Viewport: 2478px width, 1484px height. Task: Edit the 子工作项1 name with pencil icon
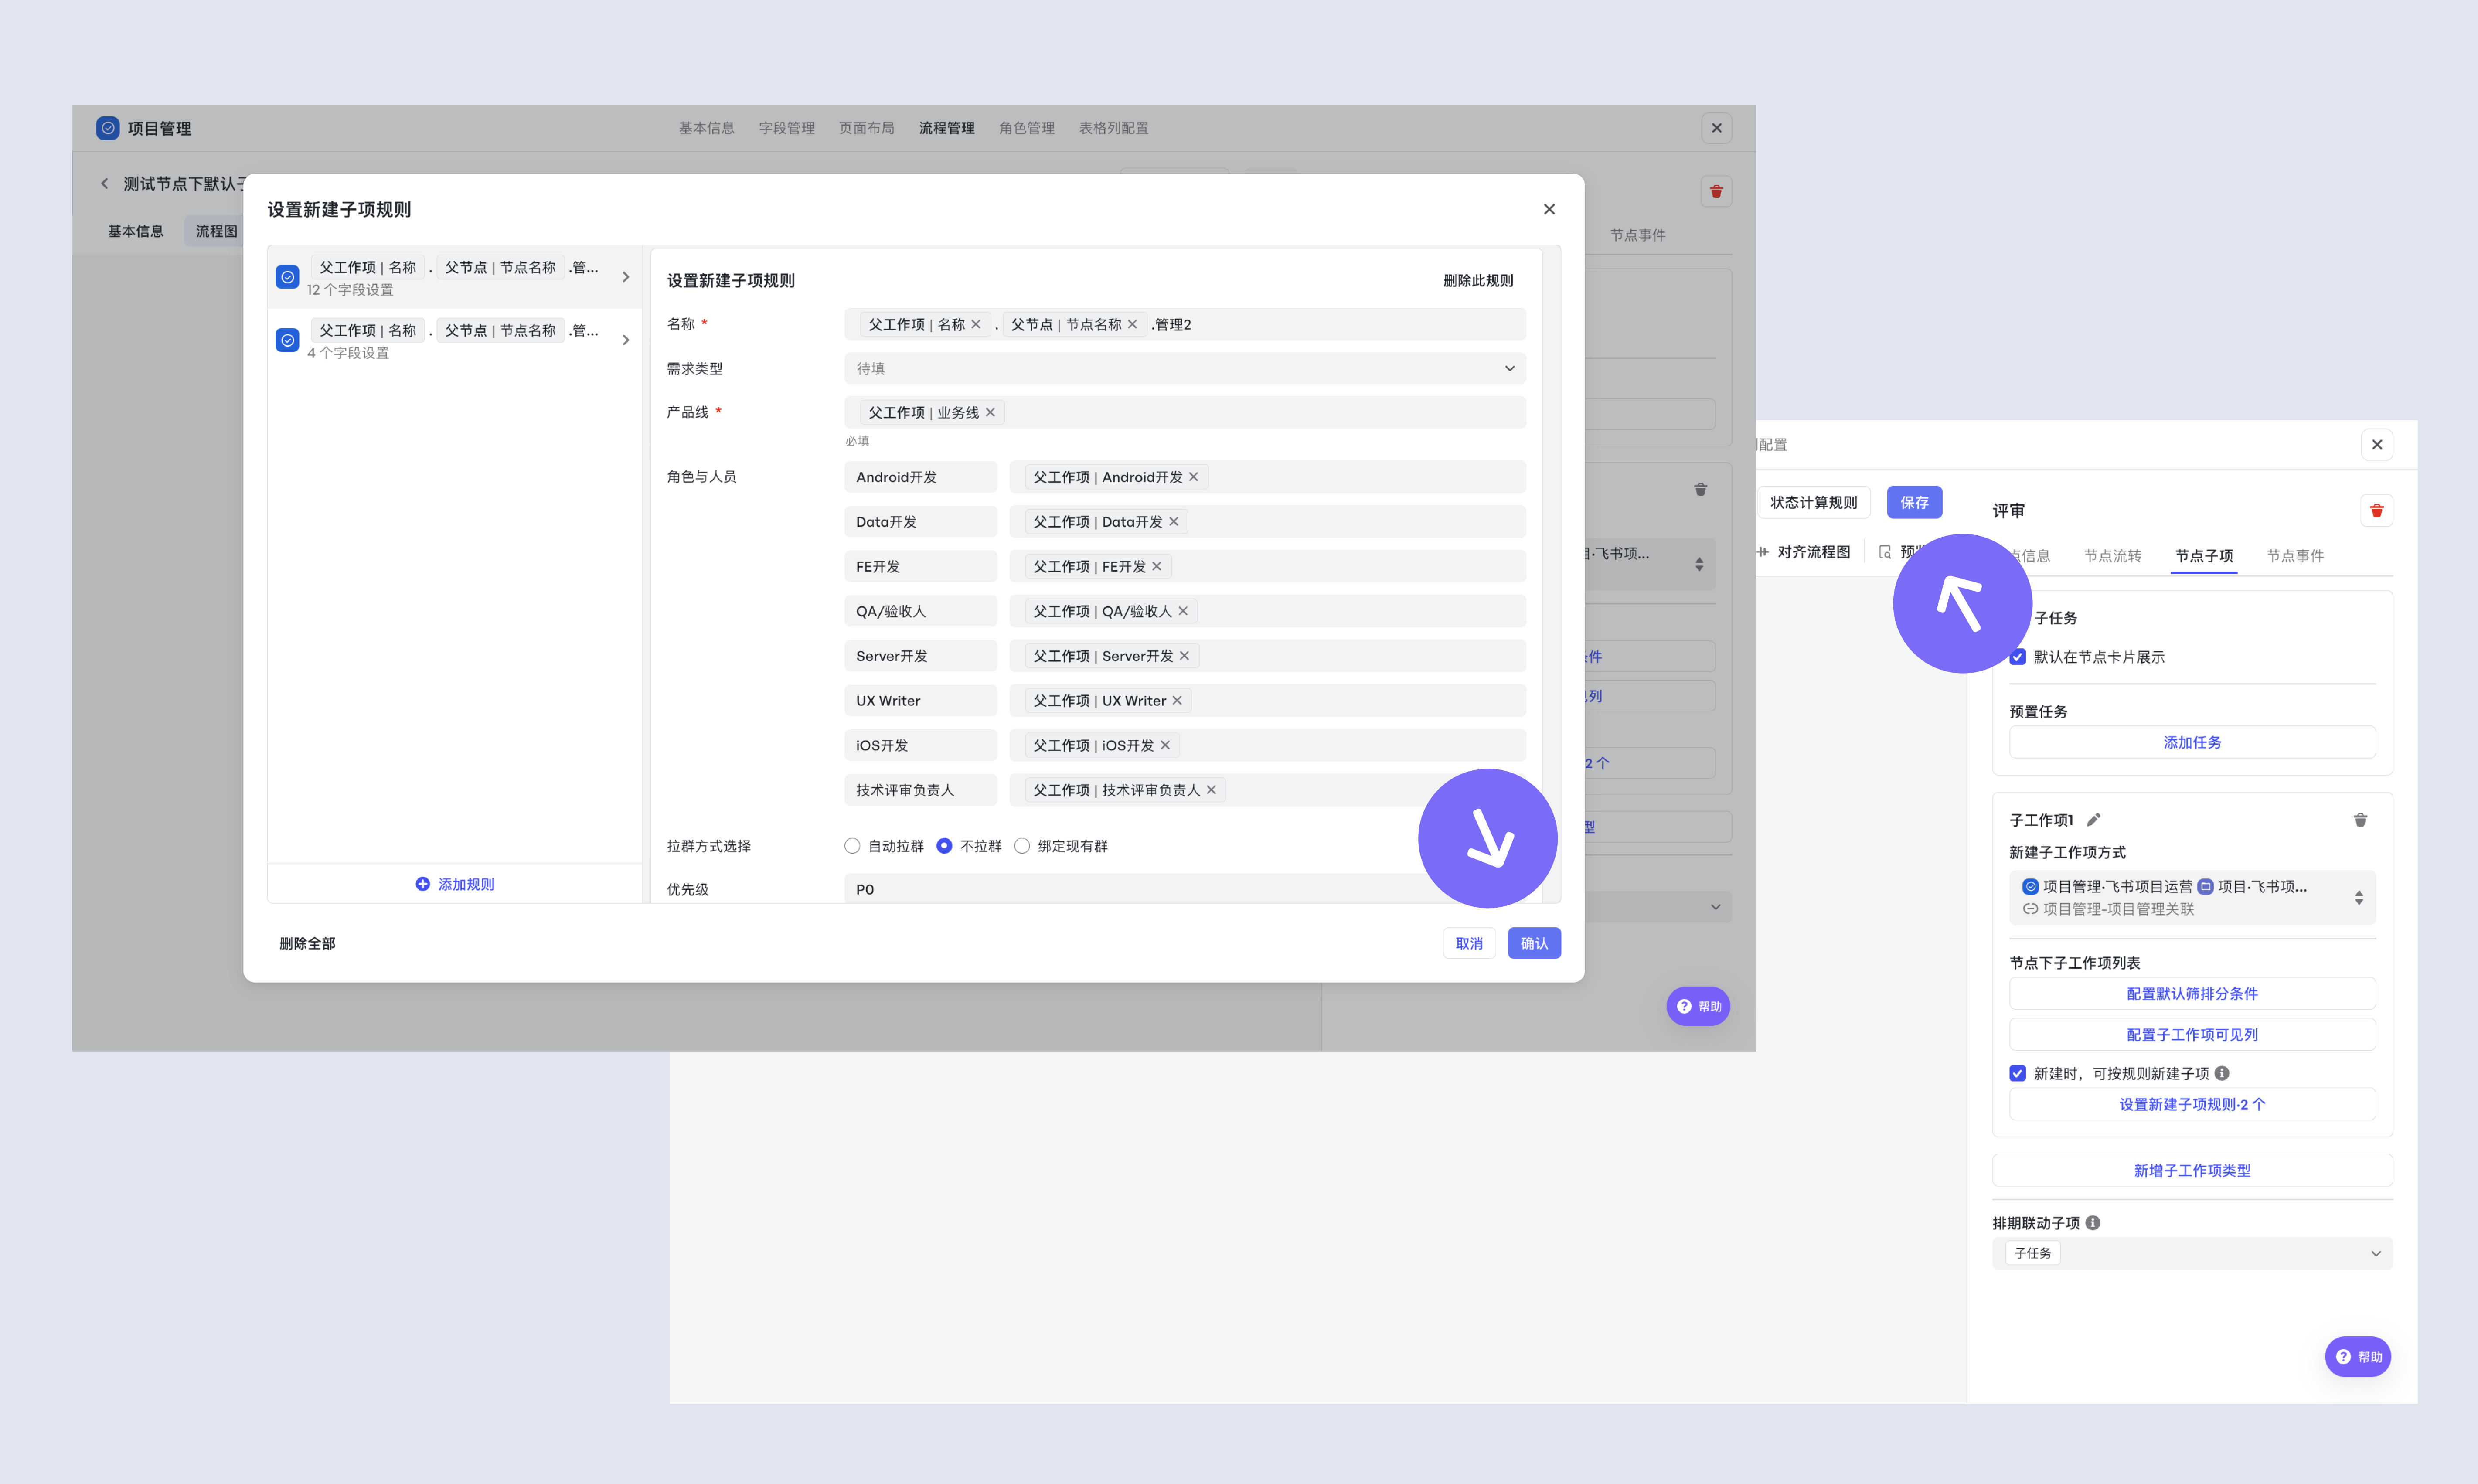pyautogui.click(x=2093, y=820)
